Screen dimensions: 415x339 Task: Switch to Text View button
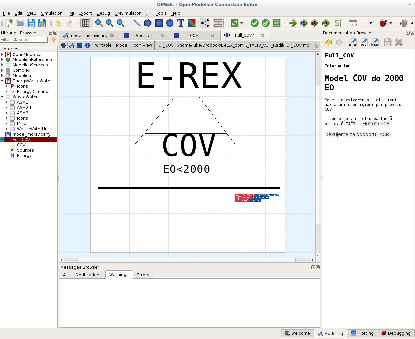[80, 45]
